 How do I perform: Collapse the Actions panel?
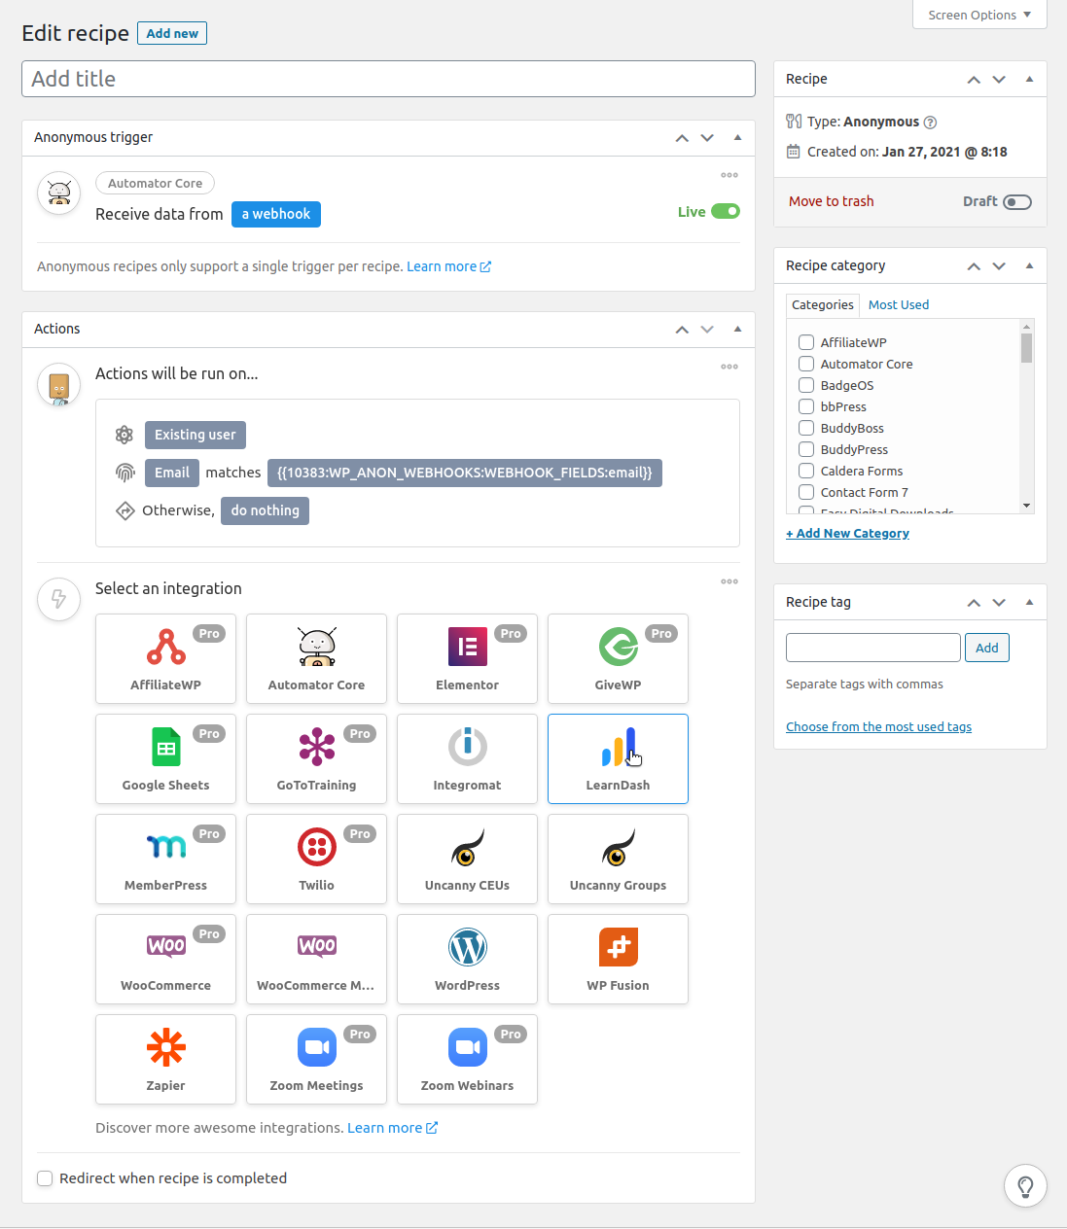pyautogui.click(x=737, y=329)
